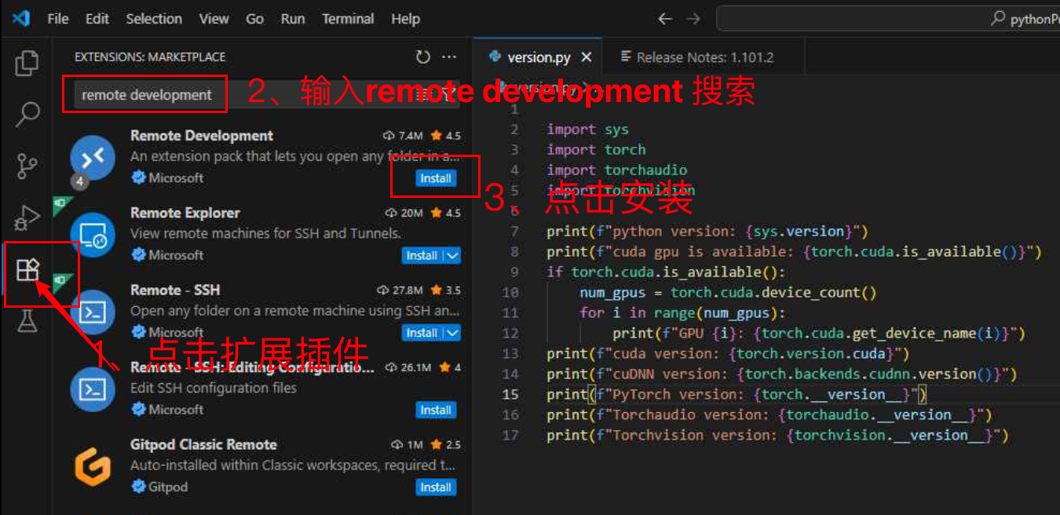
Task: Open the Testing flask icon
Action: click(x=27, y=320)
